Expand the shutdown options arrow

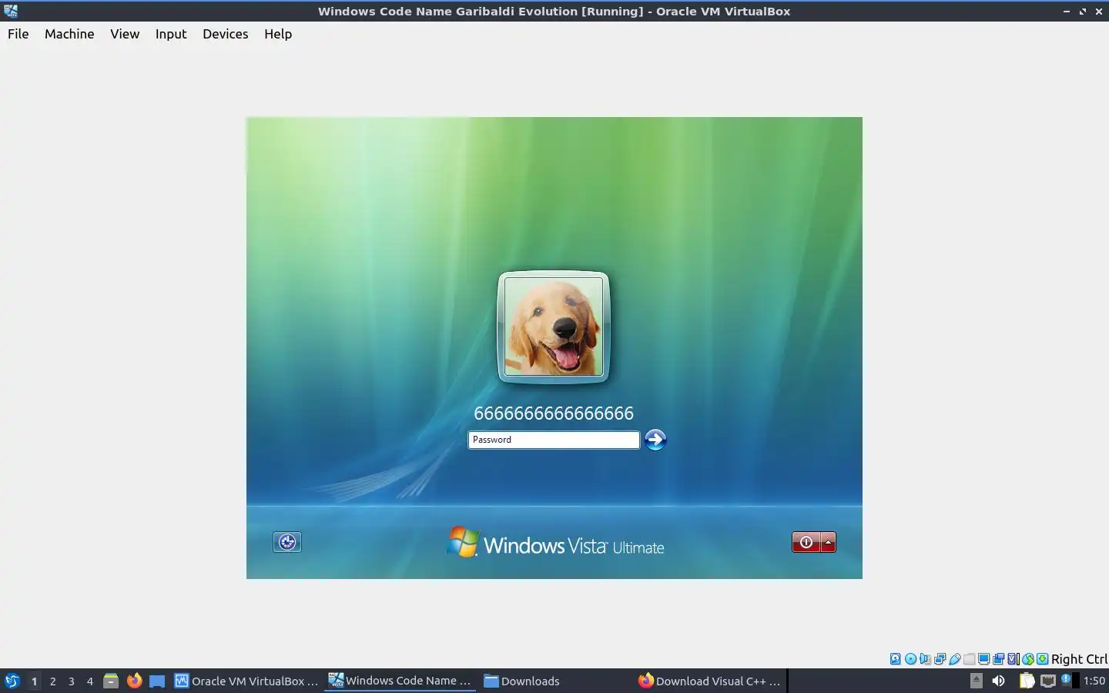coord(828,542)
